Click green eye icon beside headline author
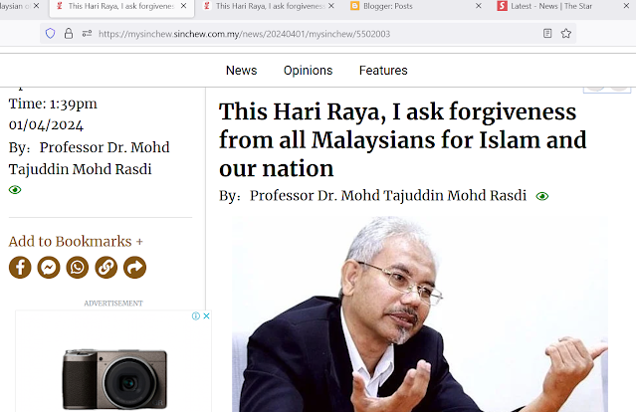Screen dimensions: 636x412 542,196
